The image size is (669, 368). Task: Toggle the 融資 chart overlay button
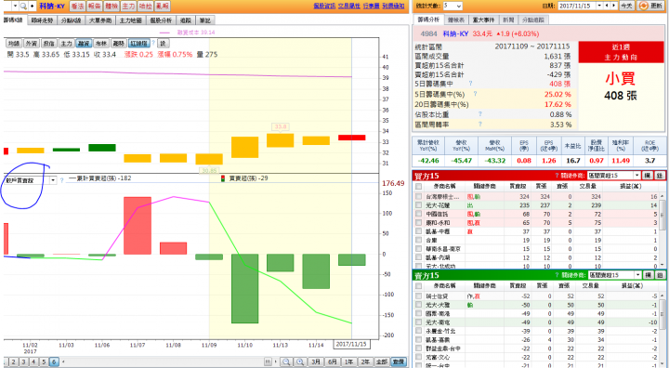click(84, 43)
